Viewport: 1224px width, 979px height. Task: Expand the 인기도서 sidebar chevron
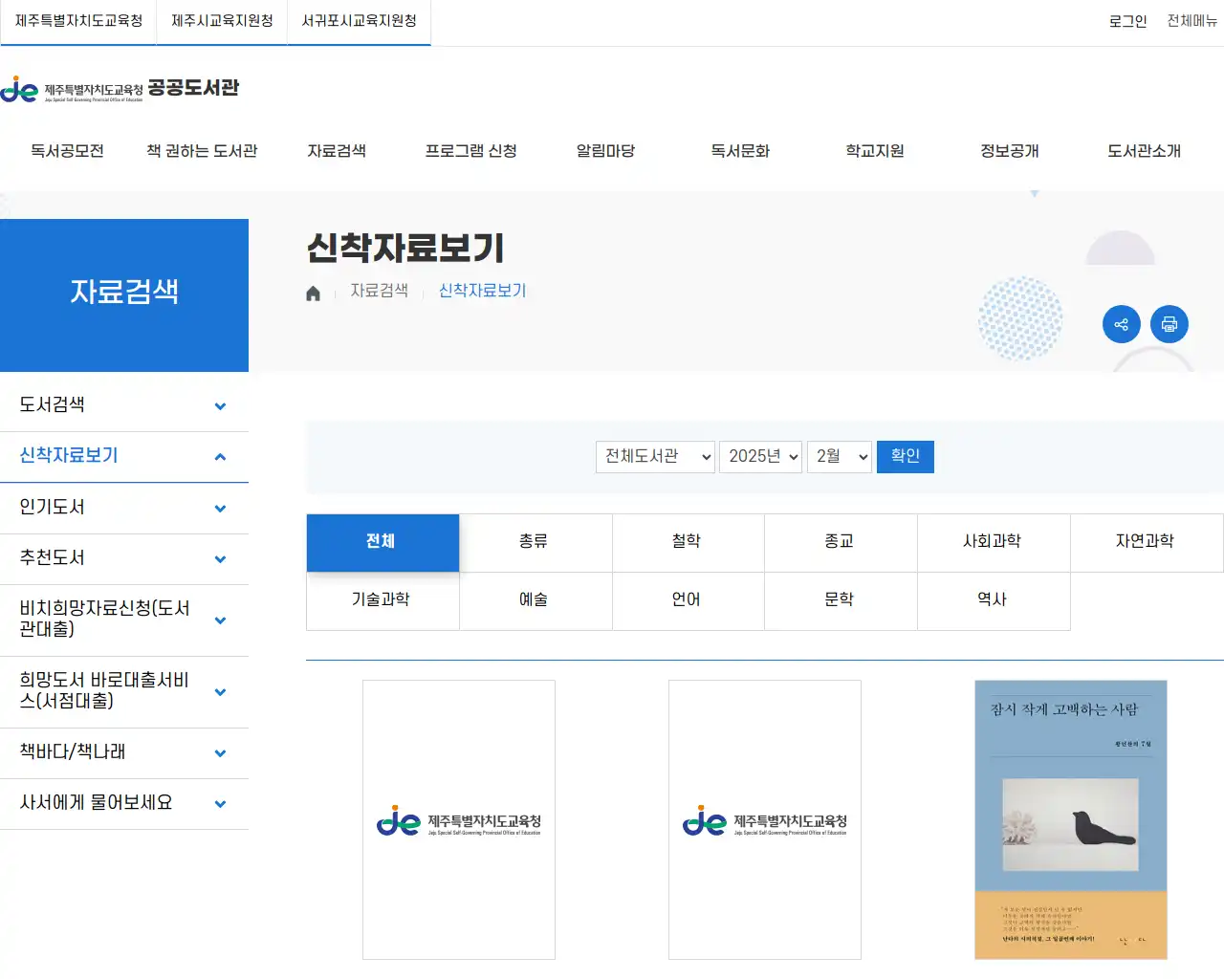click(x=220, y=509)
